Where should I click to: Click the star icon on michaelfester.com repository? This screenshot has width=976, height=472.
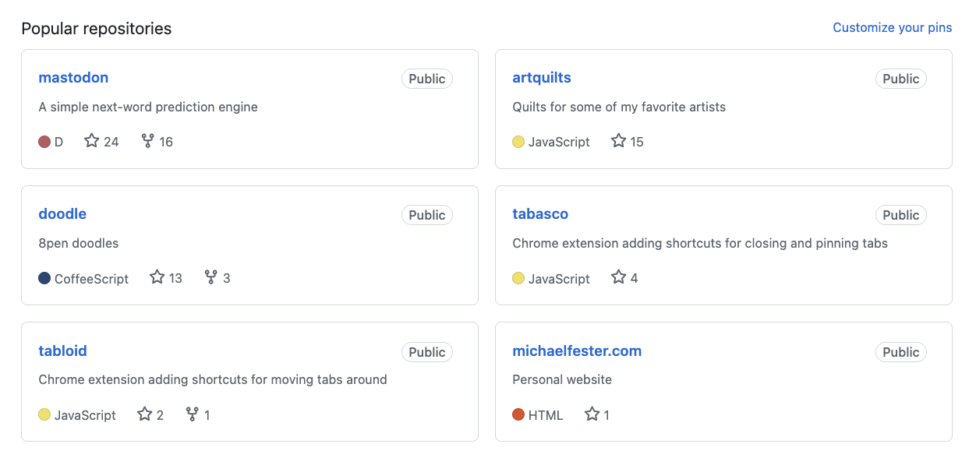tap(592, 414)
